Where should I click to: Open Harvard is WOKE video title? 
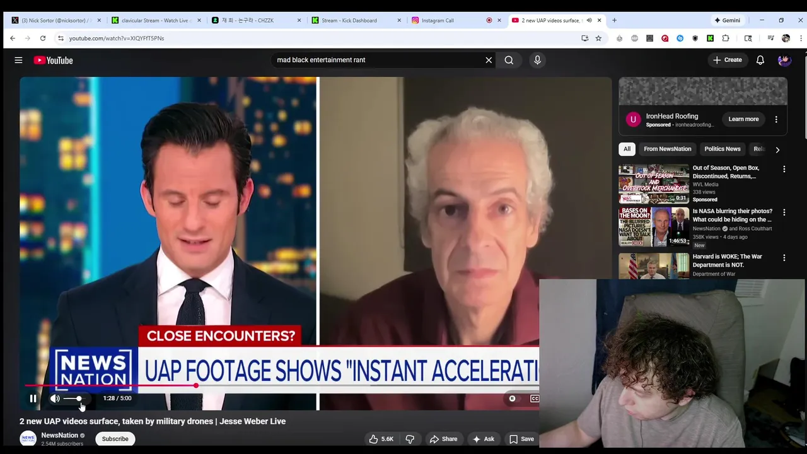pyautogui.click(x=727, y=260)
